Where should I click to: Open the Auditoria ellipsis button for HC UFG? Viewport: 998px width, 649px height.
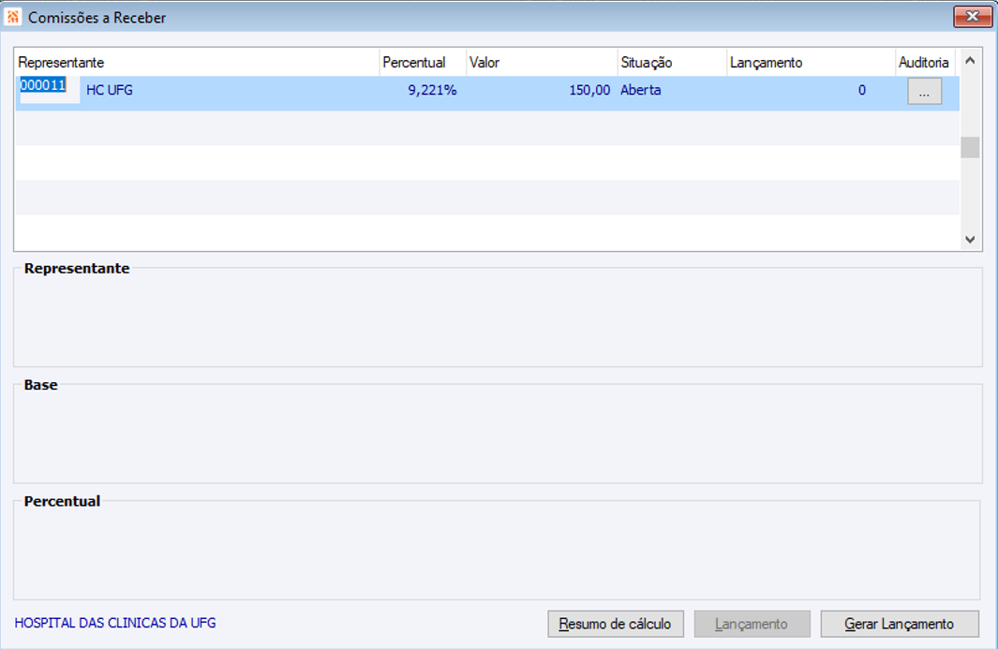(x=924, y=93)
